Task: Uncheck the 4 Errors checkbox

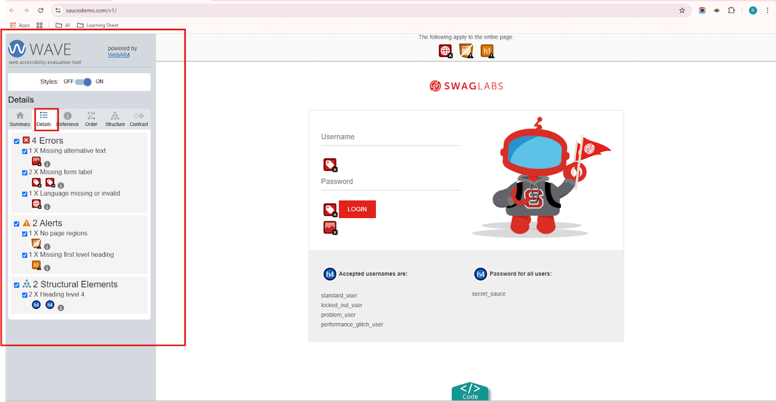Action: (17, 141)
